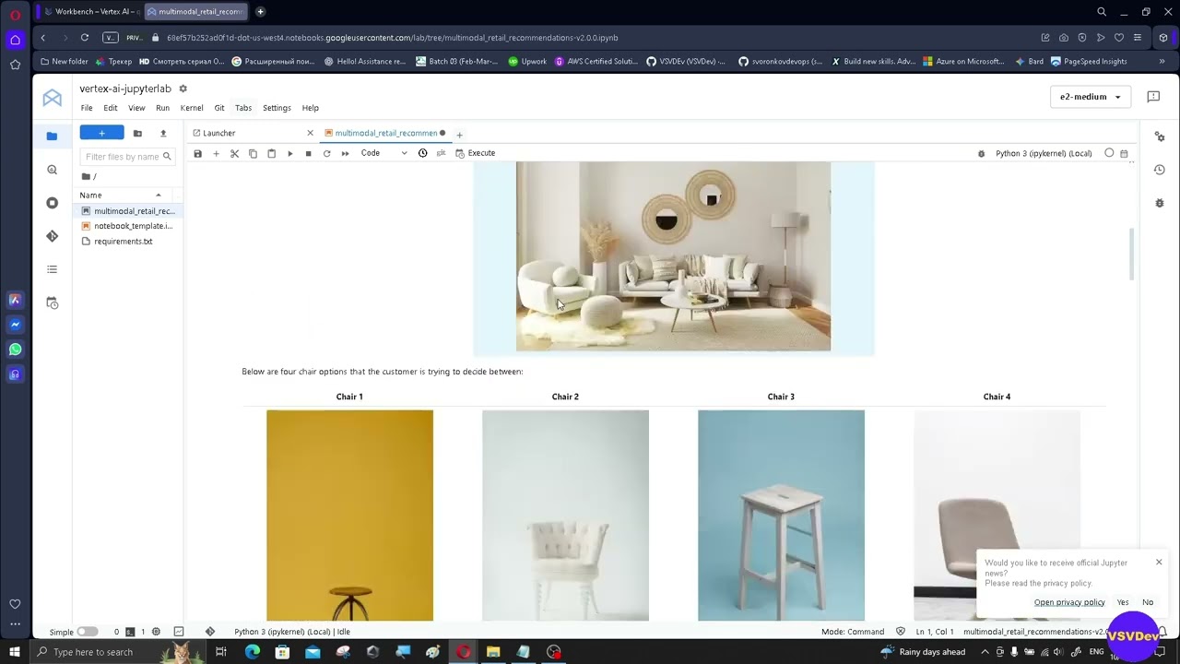1180x664 pixels.
Task: Click the Filter files by name field
Action: click(127, 157)
